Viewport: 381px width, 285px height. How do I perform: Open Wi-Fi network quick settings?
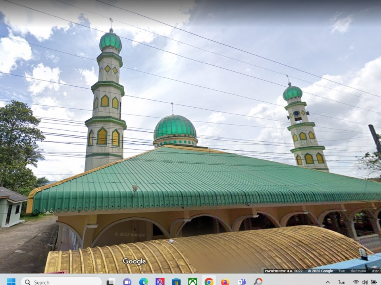pyautogui.click(x=356, y=282)
